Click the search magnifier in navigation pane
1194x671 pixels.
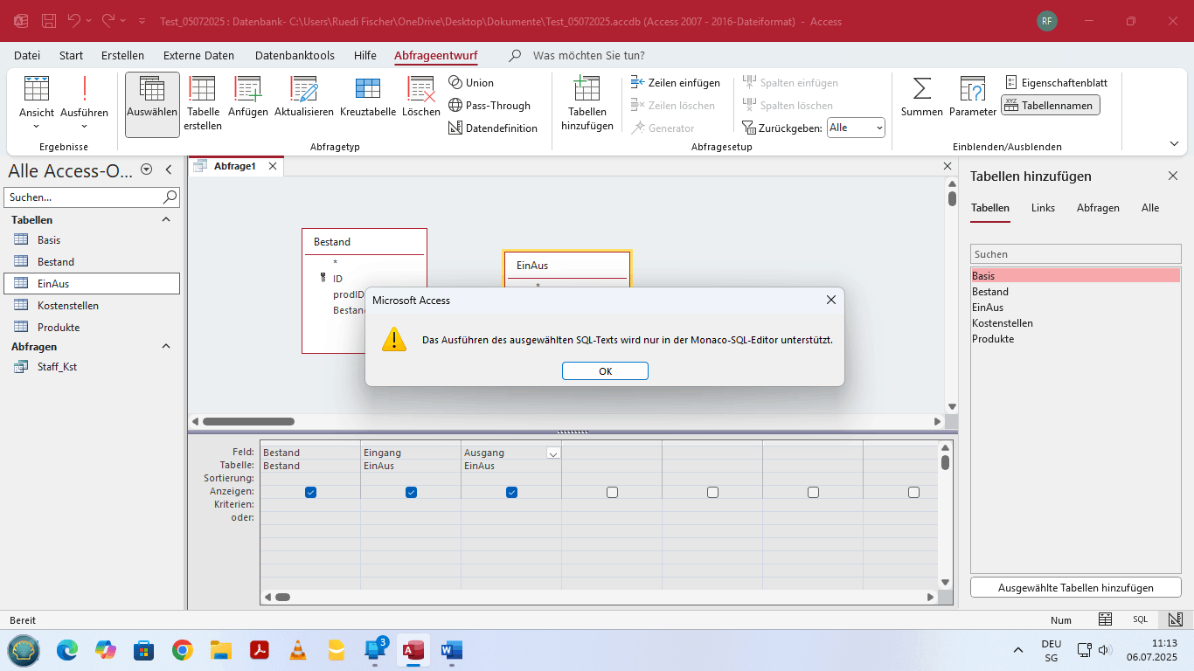point(170,197)
